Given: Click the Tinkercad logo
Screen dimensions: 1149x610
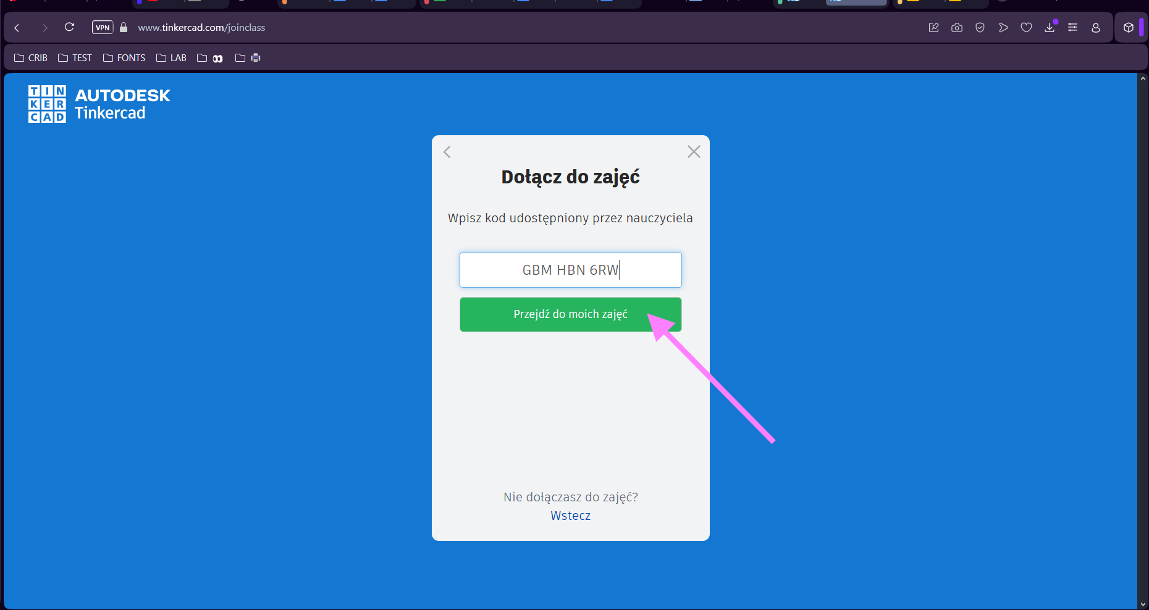Looking at the screenshot, I should pyautogui.click(x=99, y=104).
